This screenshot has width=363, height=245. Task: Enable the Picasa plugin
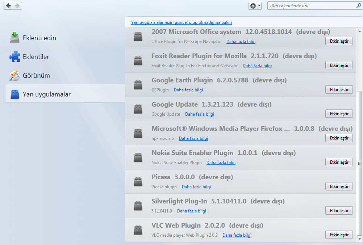pyautogui.click(x=339, y=186)
